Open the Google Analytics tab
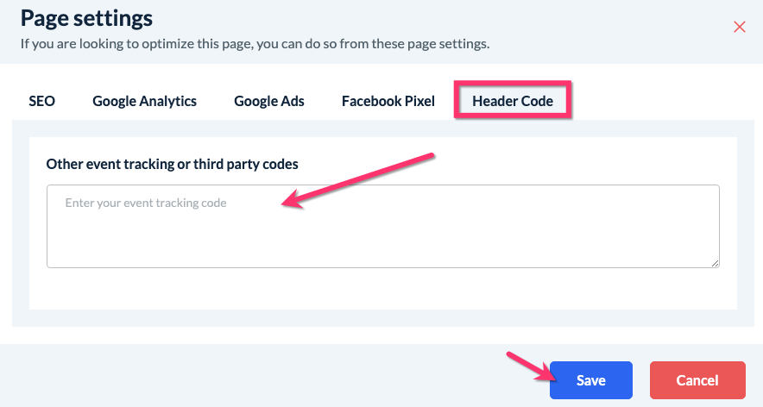 [x=144, y=101]
